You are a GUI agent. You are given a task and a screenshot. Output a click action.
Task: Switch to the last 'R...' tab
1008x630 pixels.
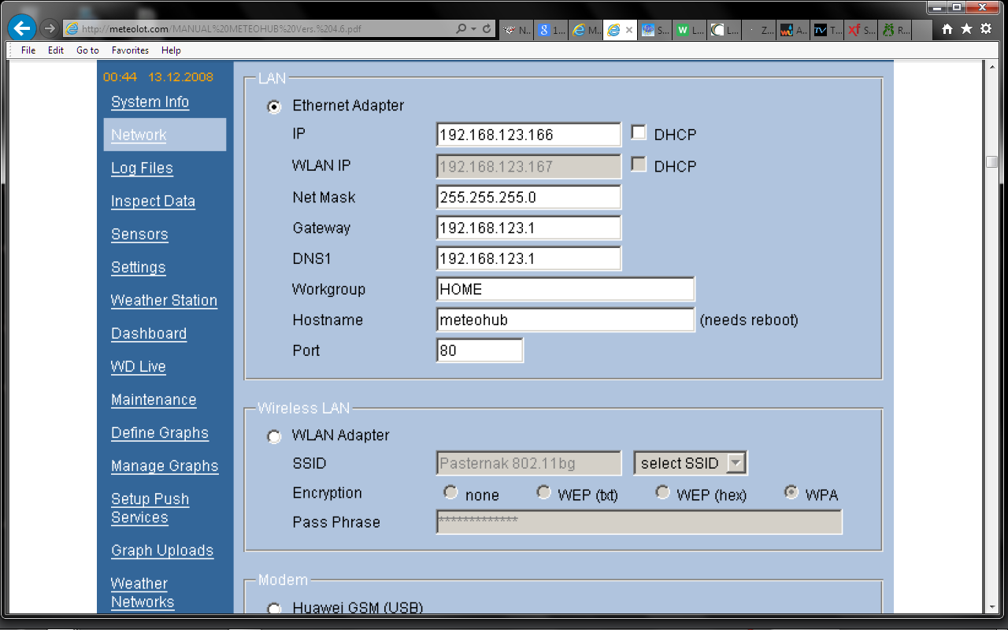[x=896, y=31]
